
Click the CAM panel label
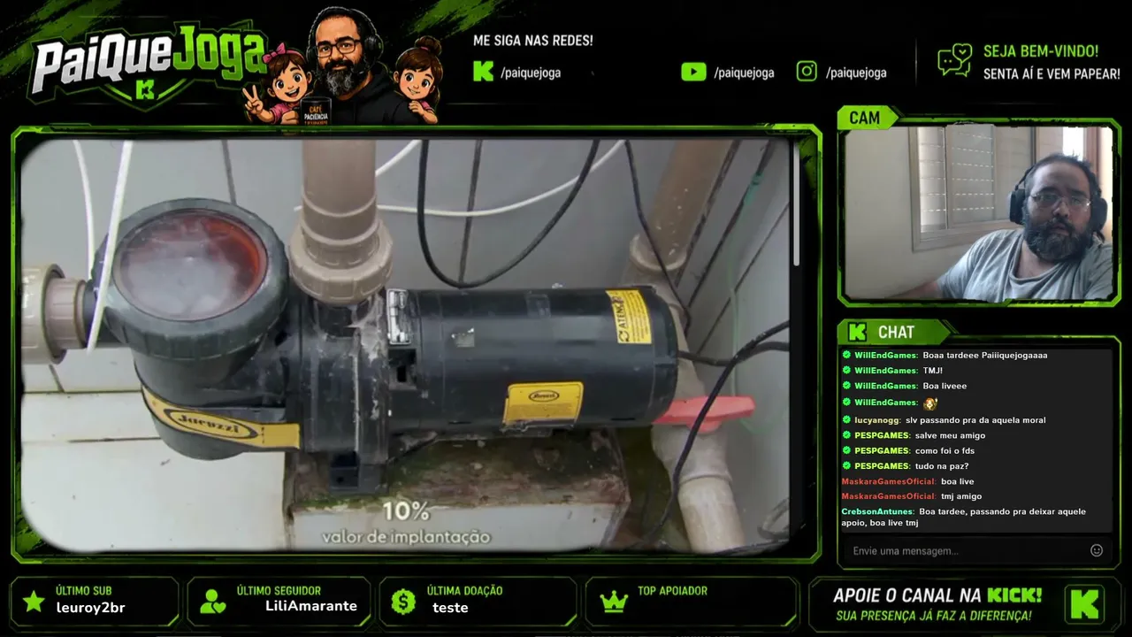click(864, 118)
